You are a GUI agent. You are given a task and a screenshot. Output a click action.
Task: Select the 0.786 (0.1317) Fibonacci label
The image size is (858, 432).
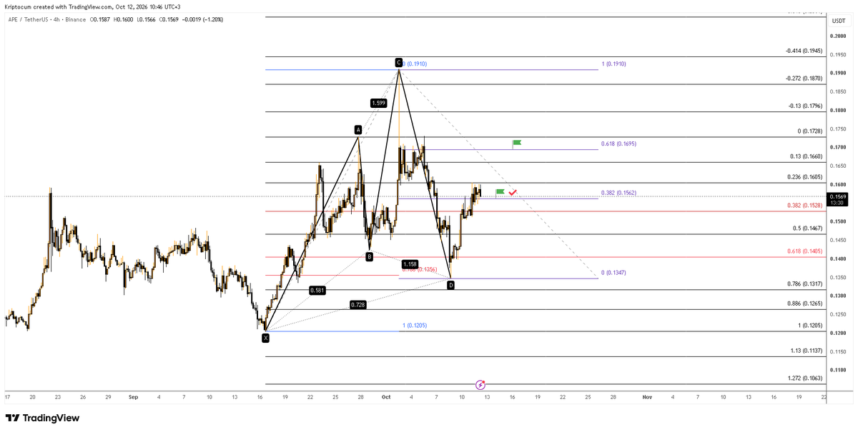click(805, 284)
